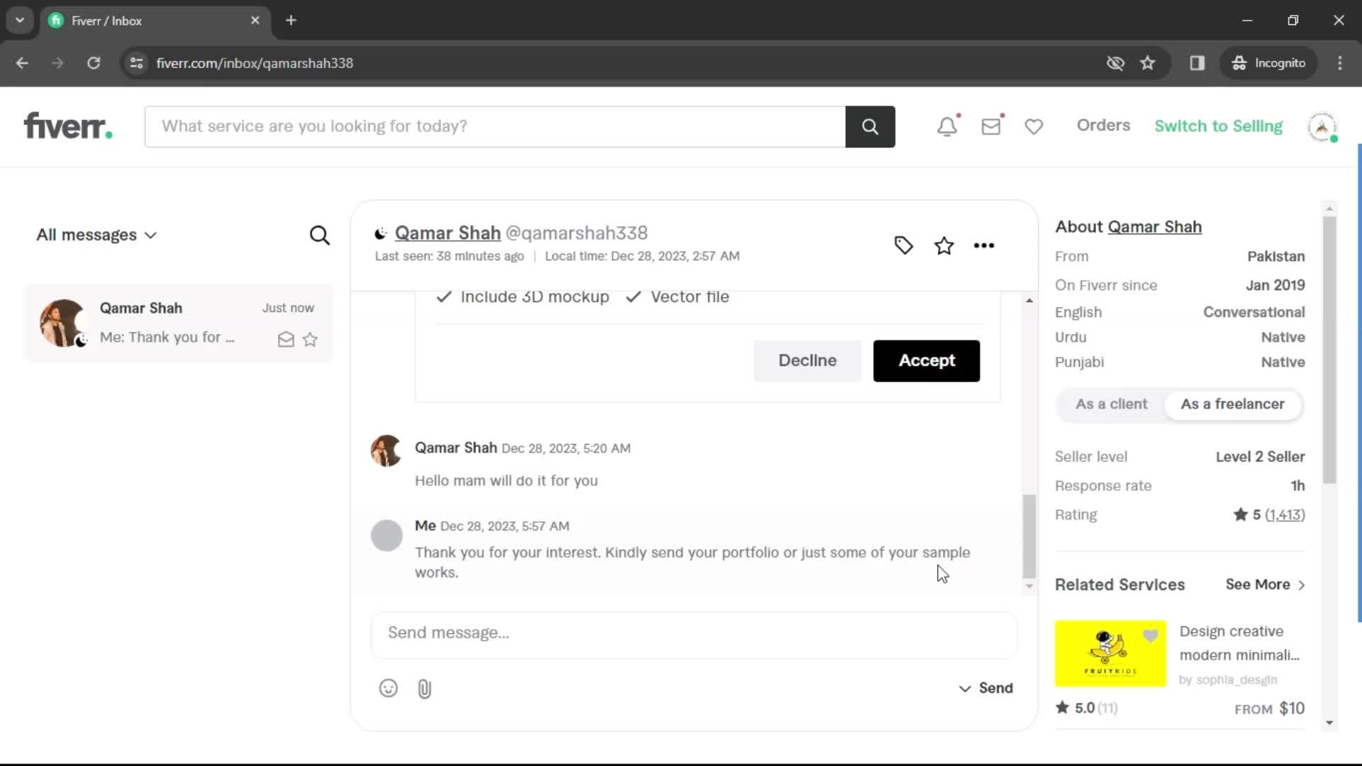The image size is (1362, 766).
Task: Click the third-party cookies blocked eye icon
Action: click(x=1115, y=63)
